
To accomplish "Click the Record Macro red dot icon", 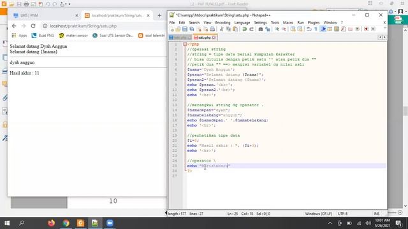I will [366, 29].
